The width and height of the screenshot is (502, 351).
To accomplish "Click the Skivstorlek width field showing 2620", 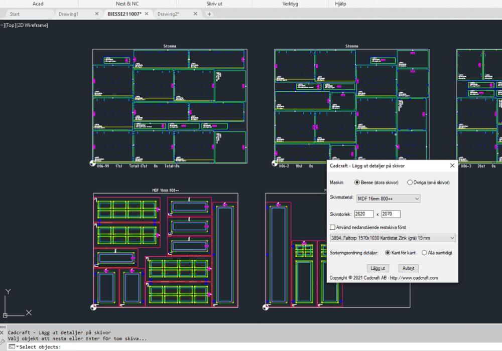I will pos(362,213).
